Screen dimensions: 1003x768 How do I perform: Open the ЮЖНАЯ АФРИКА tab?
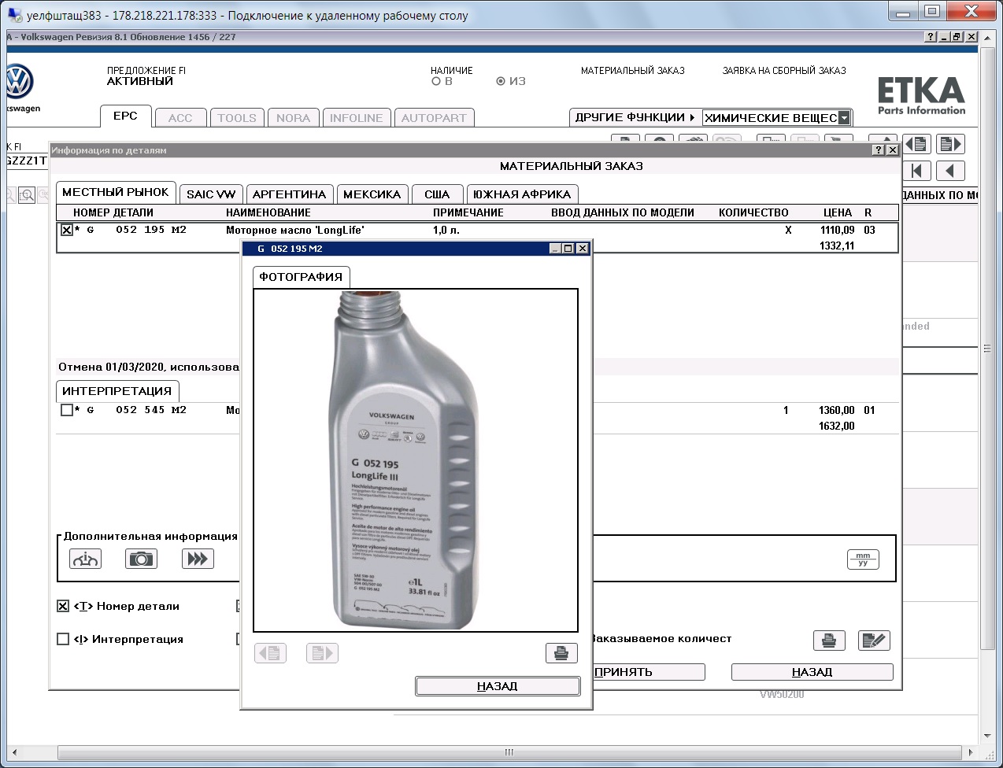point(522,194)
